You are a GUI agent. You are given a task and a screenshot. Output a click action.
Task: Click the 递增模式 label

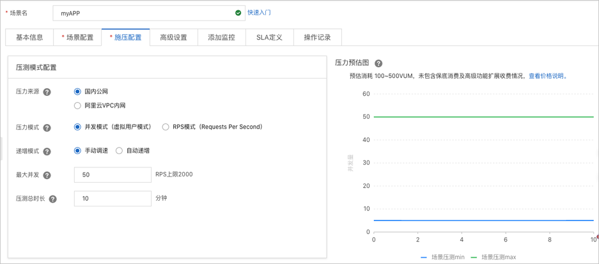tap(27, 151)
